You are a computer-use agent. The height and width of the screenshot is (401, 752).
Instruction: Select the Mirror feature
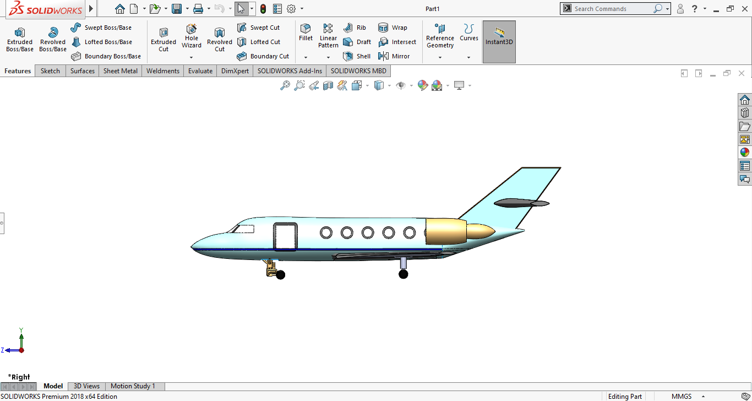[394, 56]
